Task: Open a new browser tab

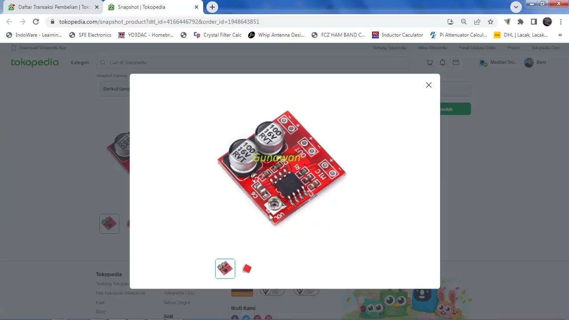Action: point(212,7)
